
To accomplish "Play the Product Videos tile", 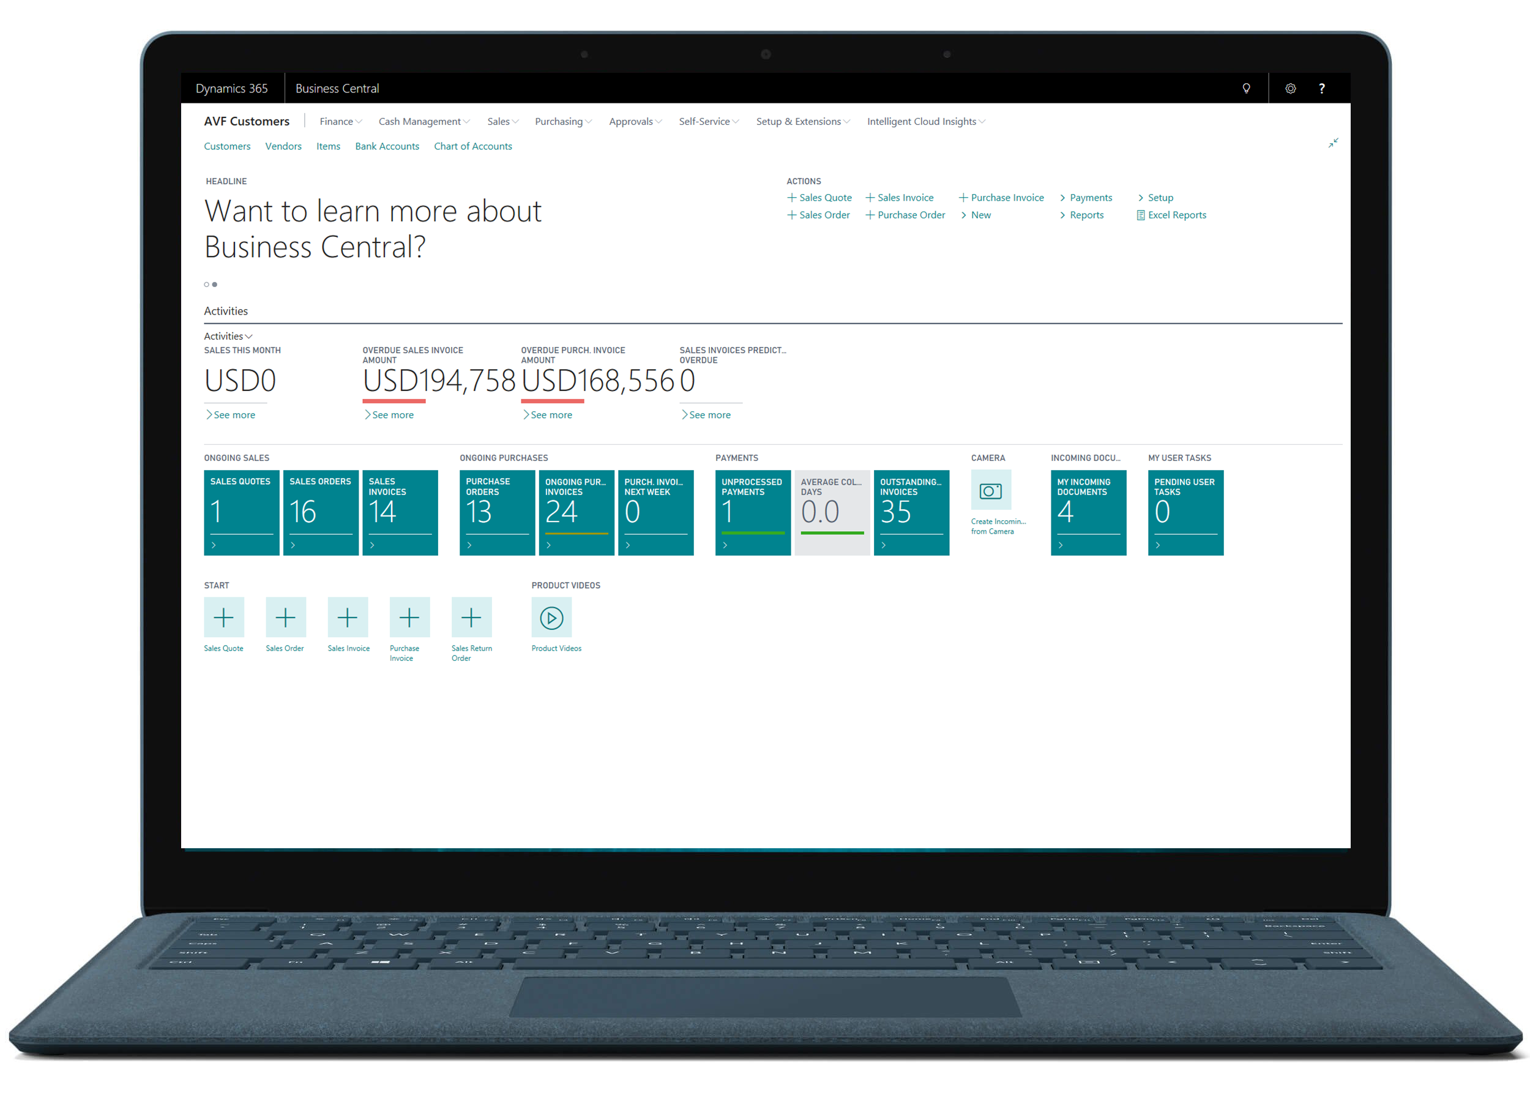I will pyautogui.click(x=551, y=617).
